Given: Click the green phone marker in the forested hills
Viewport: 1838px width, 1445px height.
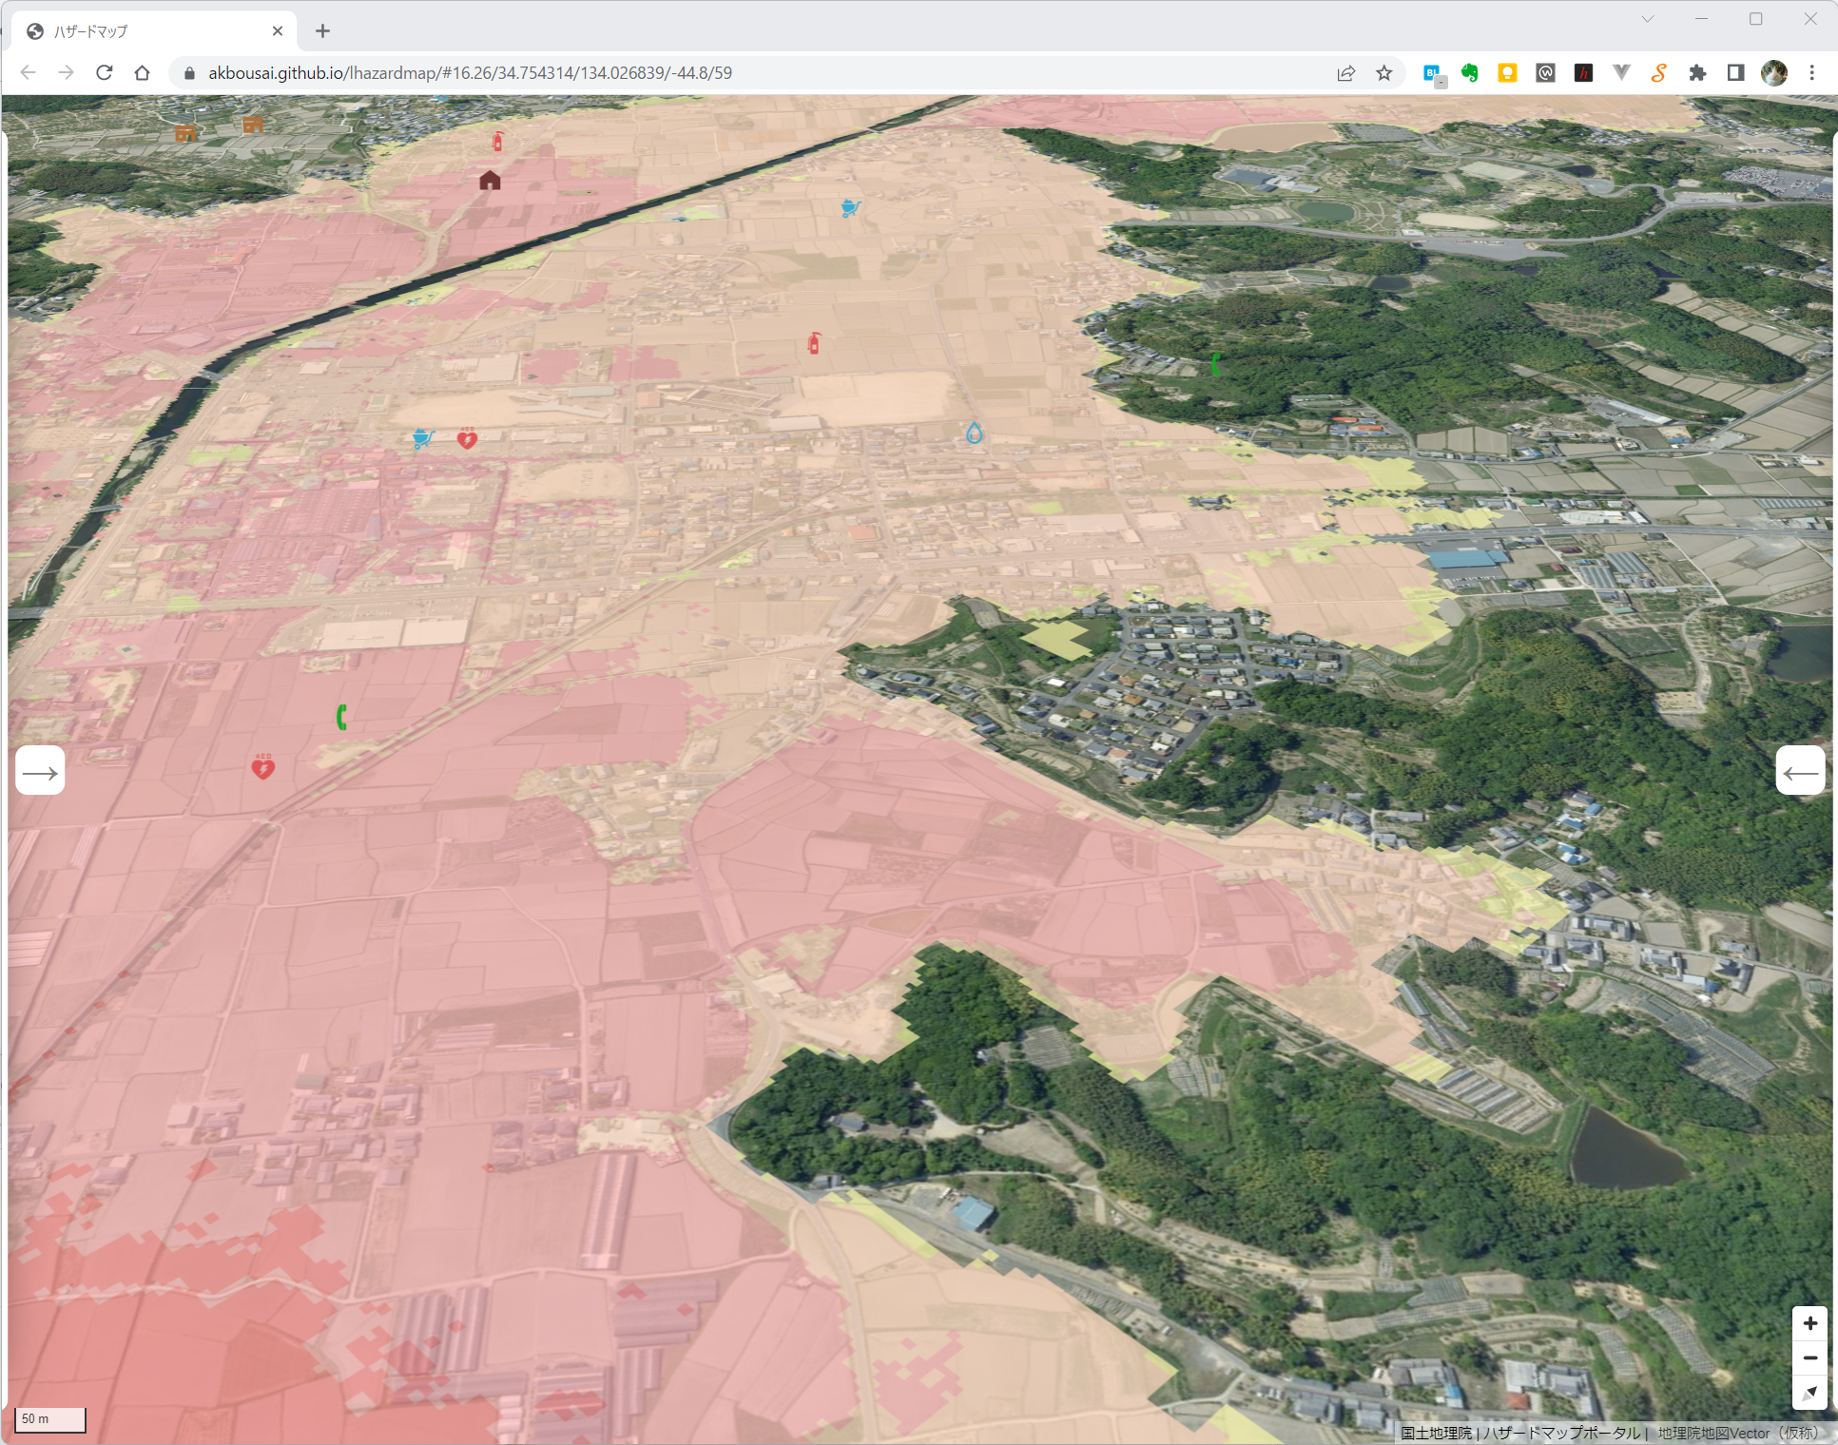Looking at the screenshot, I should click(x=1215, y=363).
